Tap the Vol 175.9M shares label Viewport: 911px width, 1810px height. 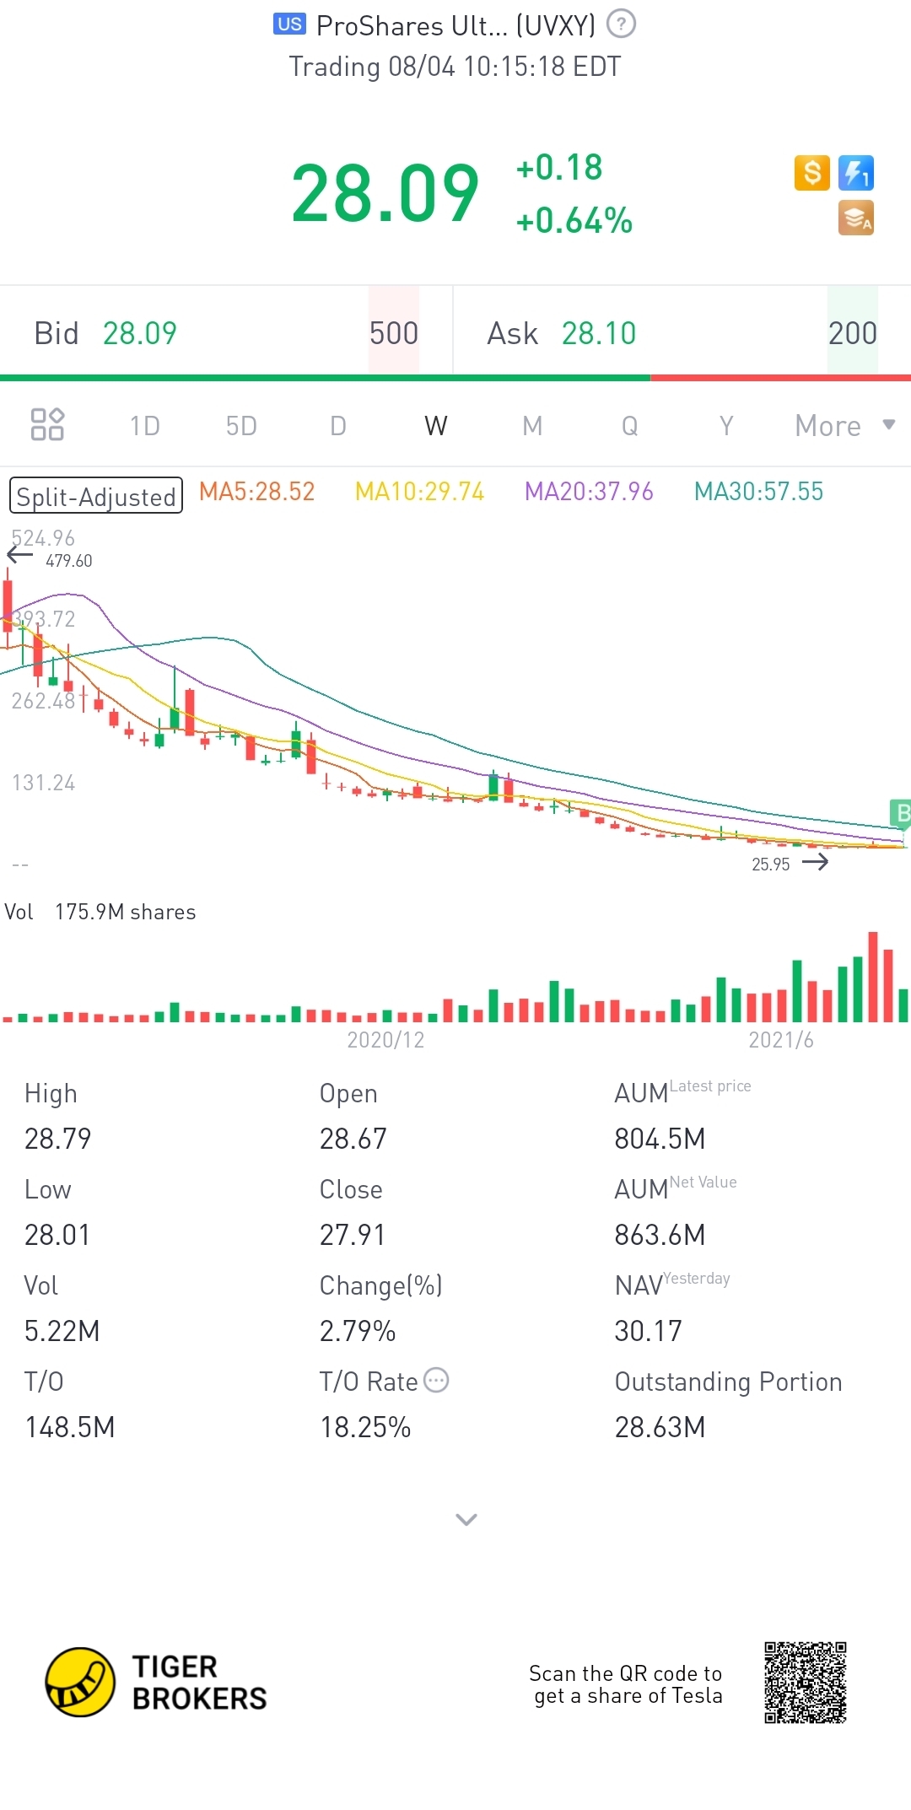(100, 912)
